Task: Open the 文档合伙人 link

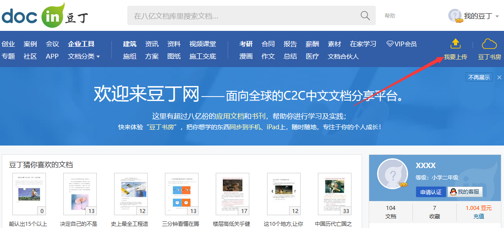Action: [x=343, y=56]
